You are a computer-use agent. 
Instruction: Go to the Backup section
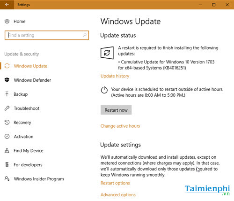click(x=21, y=94)
